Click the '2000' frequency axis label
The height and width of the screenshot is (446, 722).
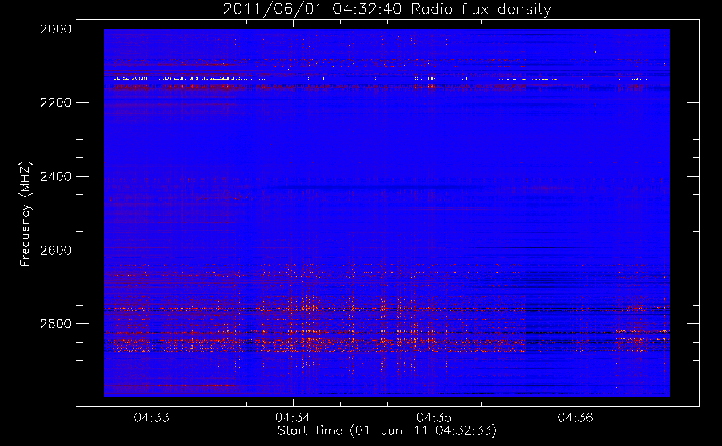[55, 29]
